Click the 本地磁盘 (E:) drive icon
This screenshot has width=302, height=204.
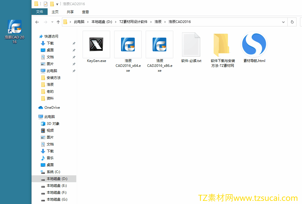tap(43, 186)
